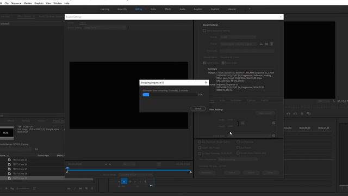The height and width of the screenshot is (196, 348).
Task: Click the Delete Preset trash icon
Action: point(272,44)
